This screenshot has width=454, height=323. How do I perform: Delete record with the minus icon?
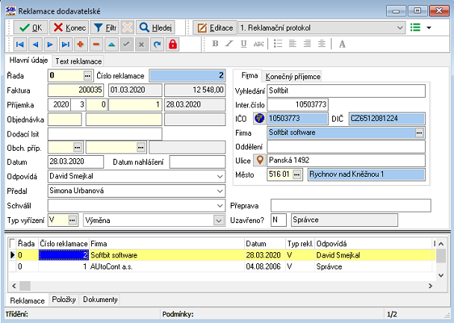pos(96,45)
